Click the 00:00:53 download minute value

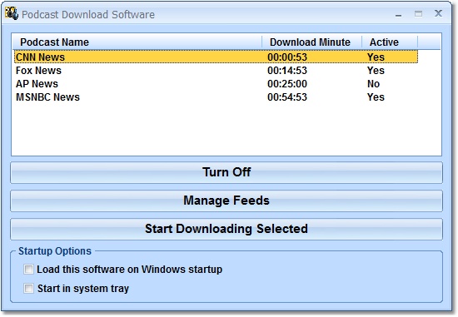[287, 57]
